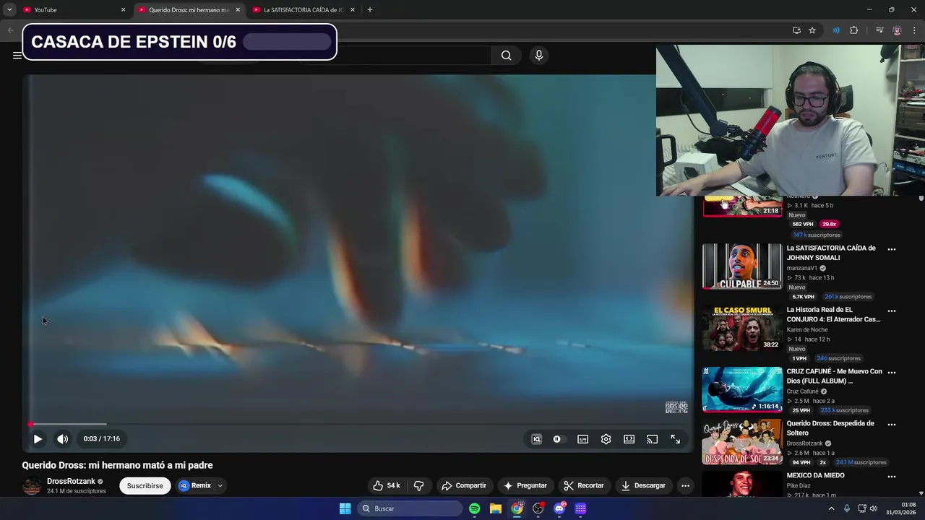Click the Remix button

pyautogui.click(x=195, y=485)
